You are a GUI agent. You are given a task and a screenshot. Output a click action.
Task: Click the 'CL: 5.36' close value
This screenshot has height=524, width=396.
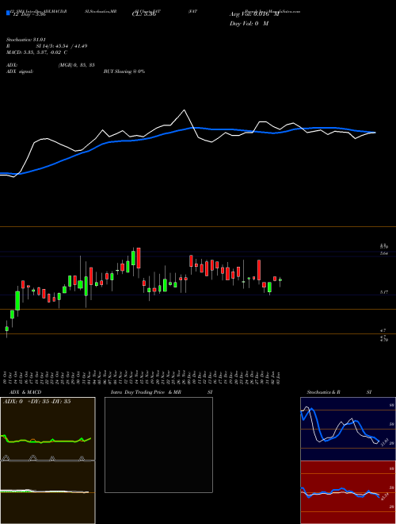pos(143,15)
